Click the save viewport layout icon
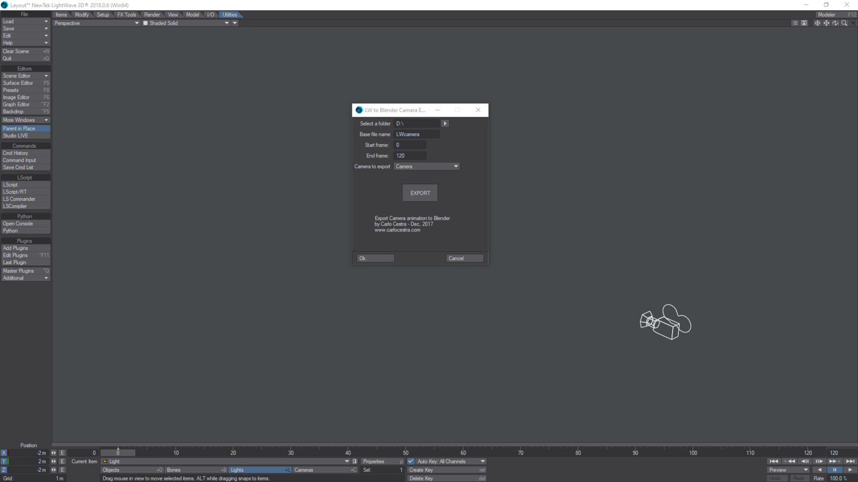Screen dimensions: 858x482 [804, 23]
